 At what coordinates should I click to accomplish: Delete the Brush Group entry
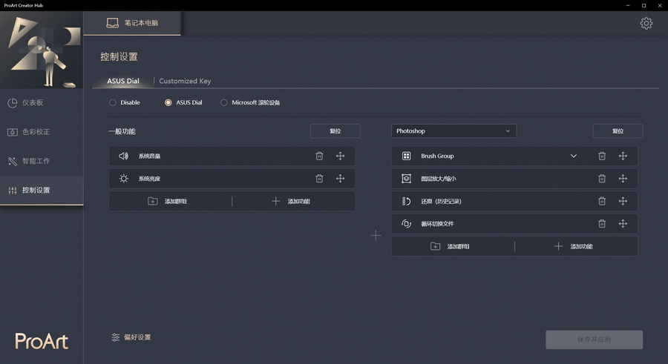[602, 156]
